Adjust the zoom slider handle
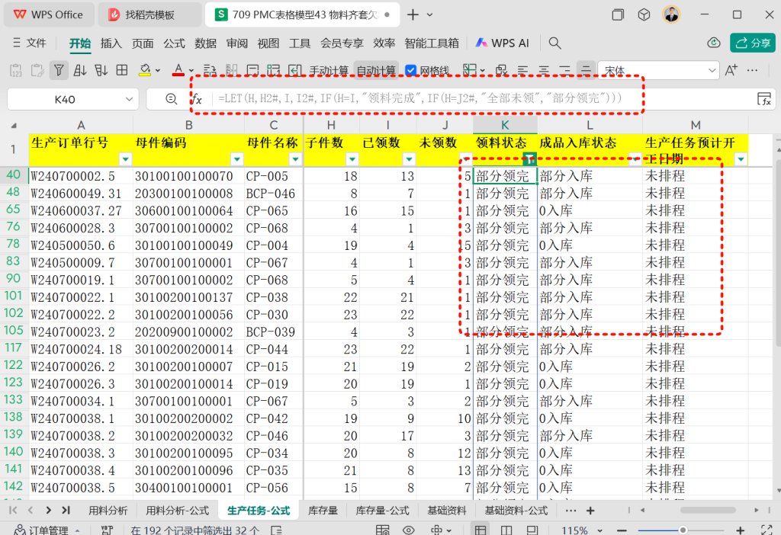Viewport: 781px width, 535px height. point(683,530)
